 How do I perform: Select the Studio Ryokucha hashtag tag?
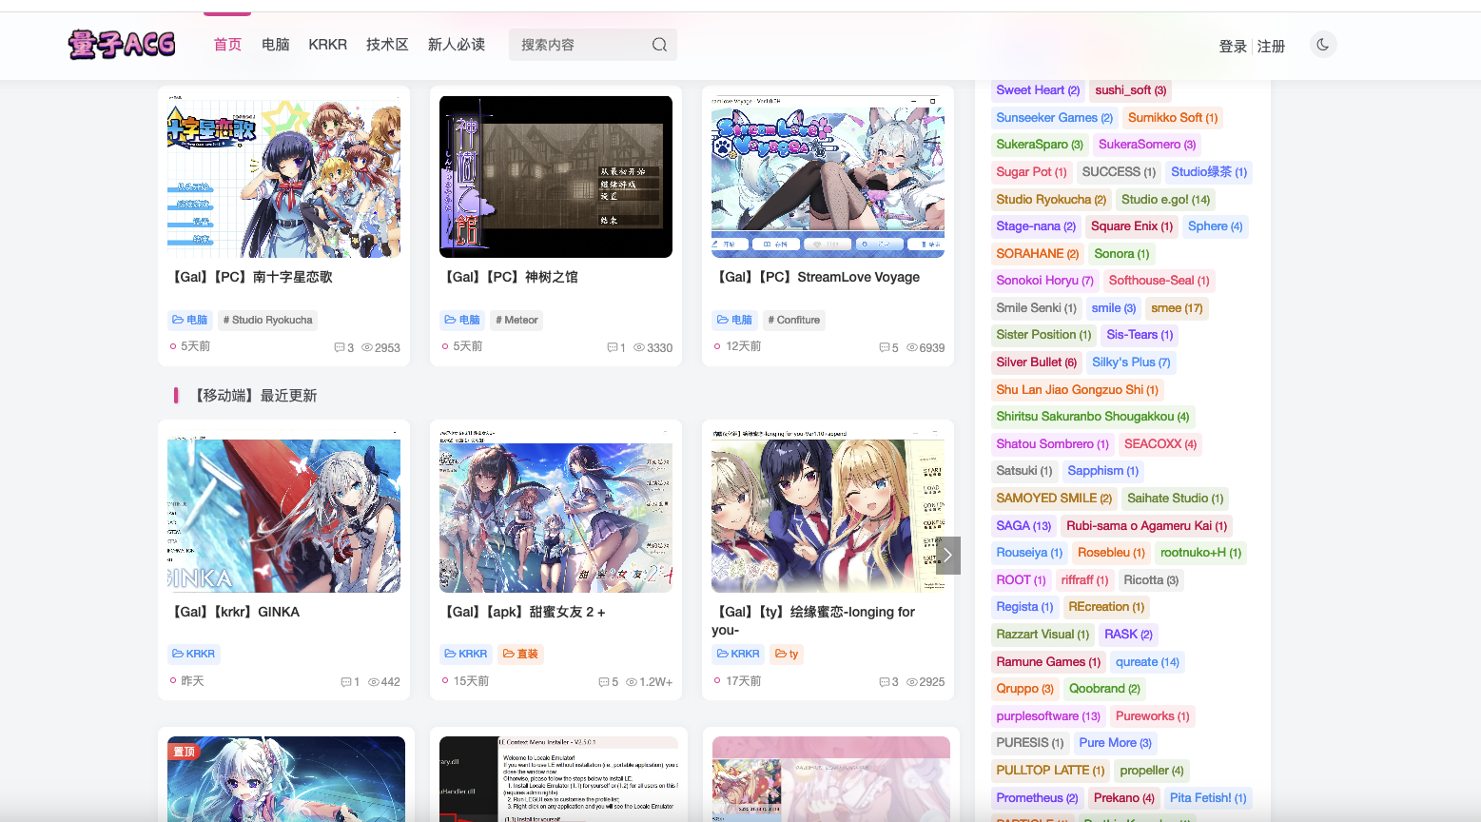tap(267, 321)
